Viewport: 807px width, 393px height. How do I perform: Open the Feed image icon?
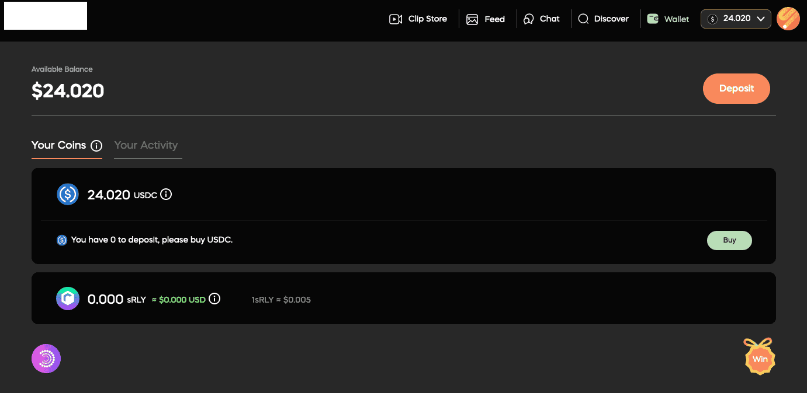[472, 19]
